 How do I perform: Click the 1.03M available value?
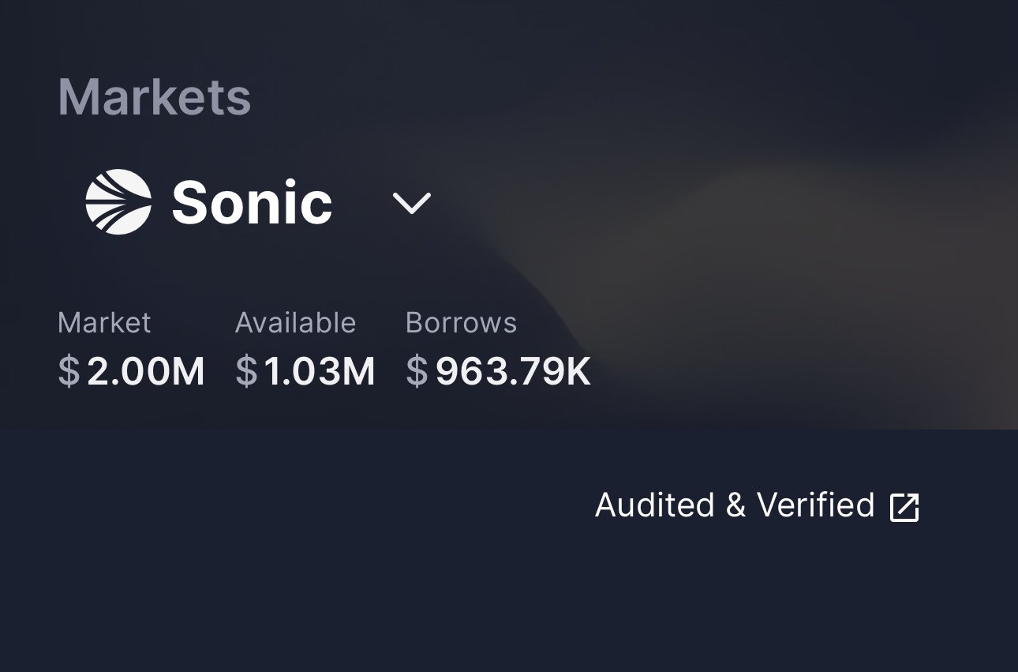(x=320, y=372)
